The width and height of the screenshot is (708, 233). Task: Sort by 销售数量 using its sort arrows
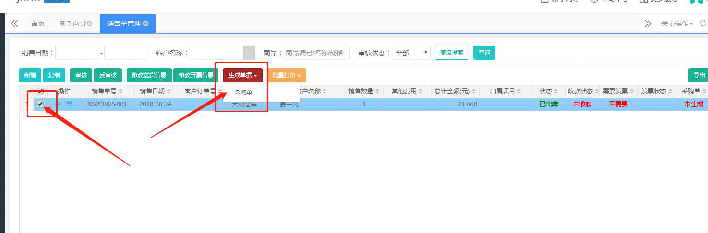pyautogui.click(x=377, y=91)
